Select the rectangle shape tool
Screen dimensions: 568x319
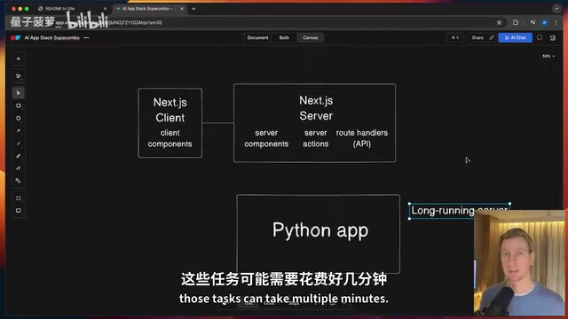18,105
